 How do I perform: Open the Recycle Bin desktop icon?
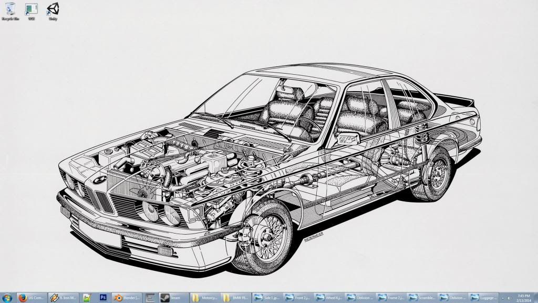tap(11, 12)
